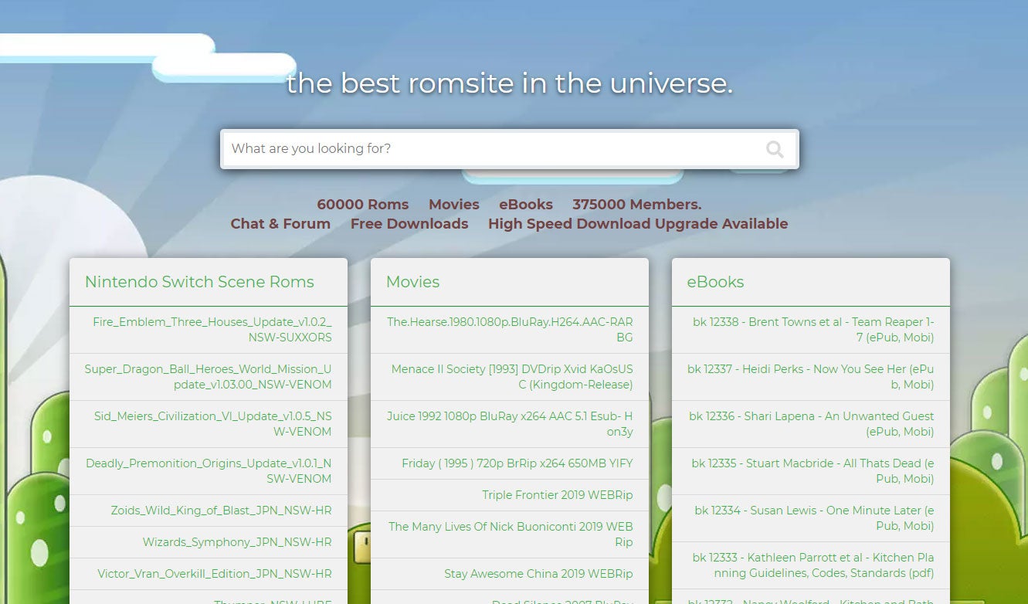Open the Nintendo Switch Scene Roms heading

pyautogui.click(x=199, y=282)
